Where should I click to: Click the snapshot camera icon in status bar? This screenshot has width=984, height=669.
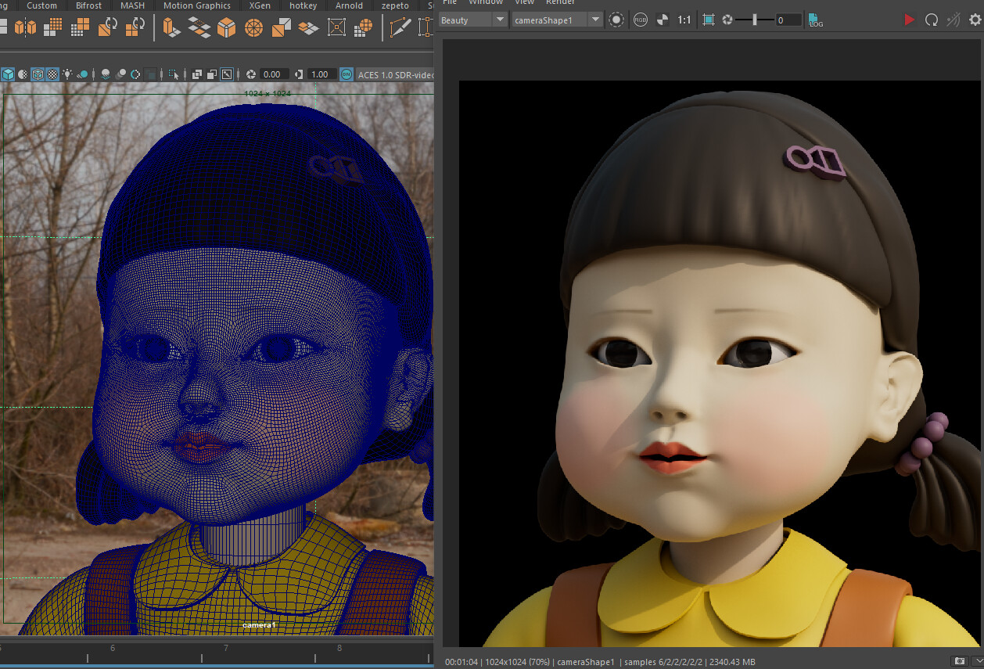[959, 661]
